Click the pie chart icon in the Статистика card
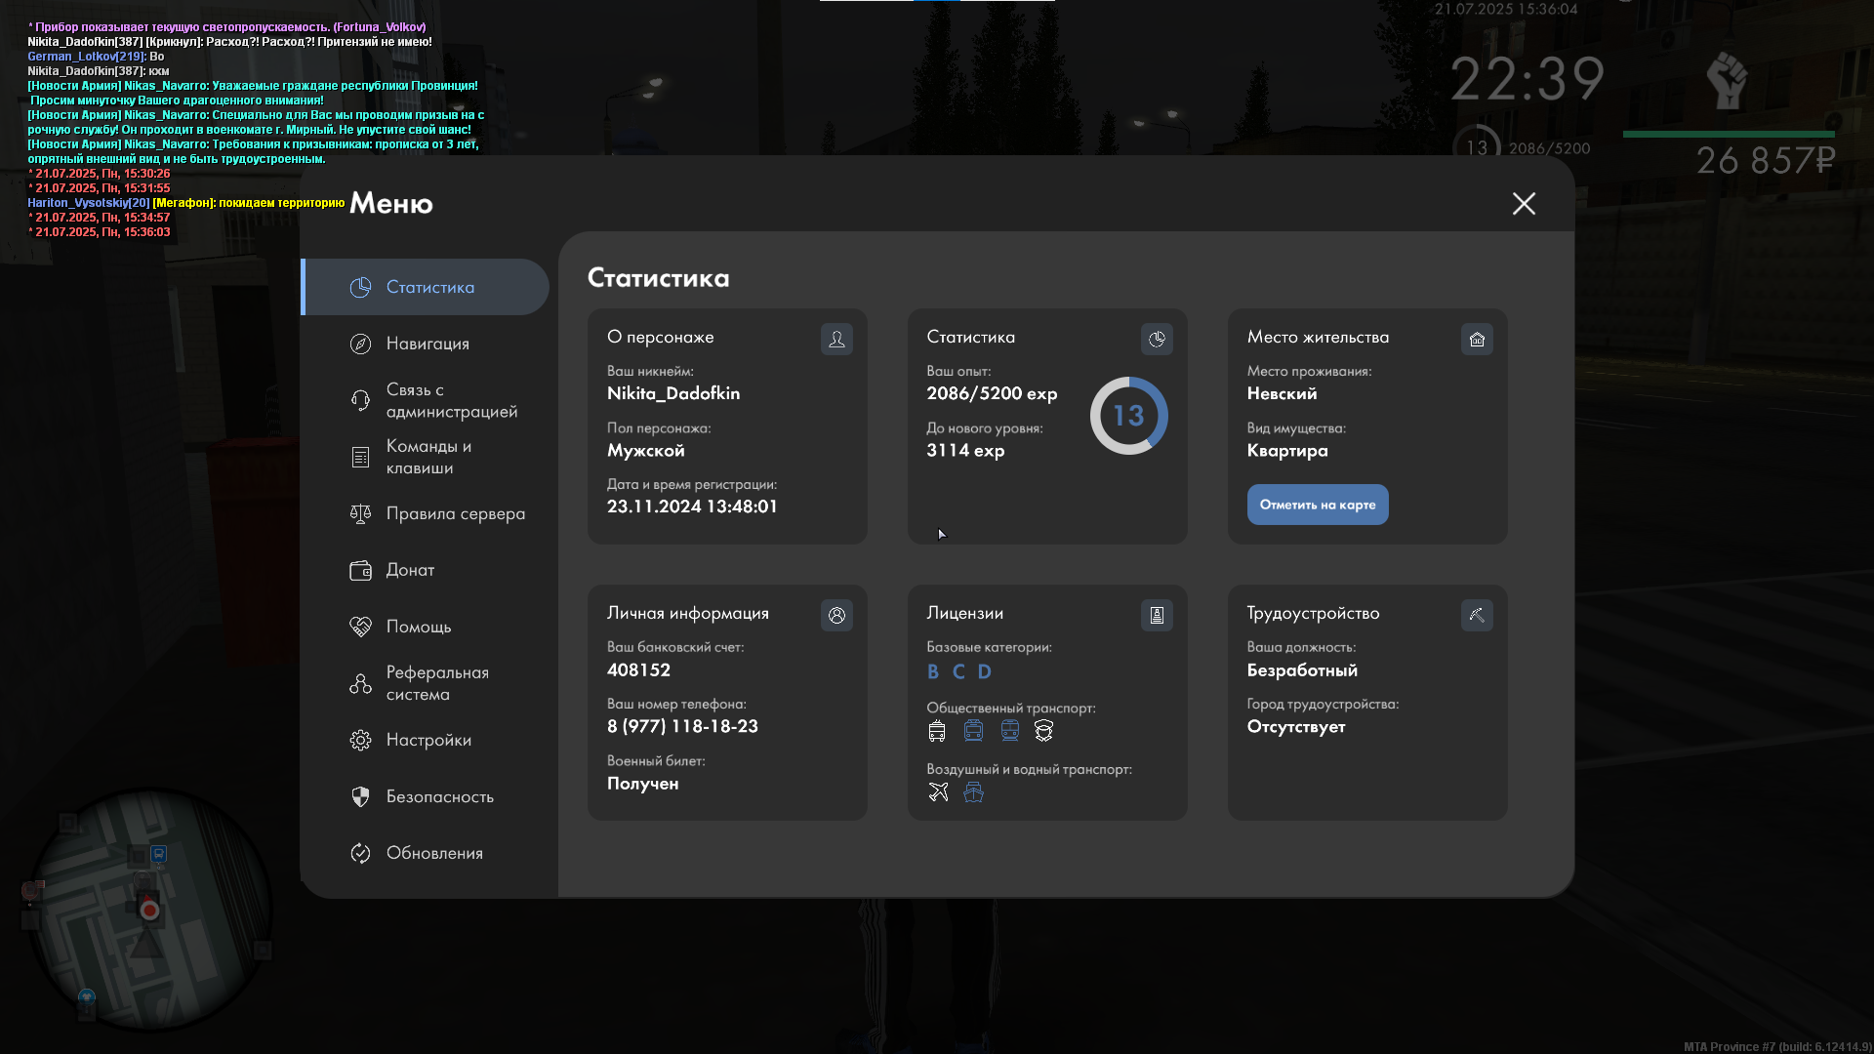 click(1157, 339)
